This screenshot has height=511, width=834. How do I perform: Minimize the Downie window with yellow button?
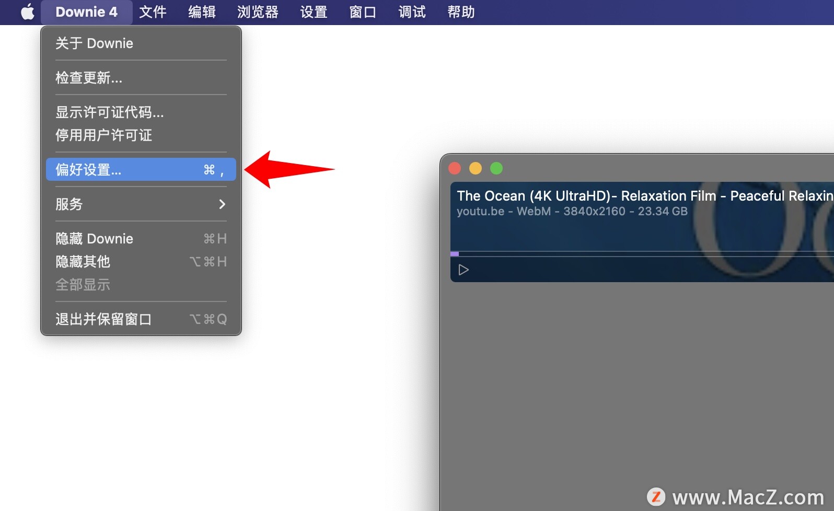pyautogui.click(x=476, y=168)
